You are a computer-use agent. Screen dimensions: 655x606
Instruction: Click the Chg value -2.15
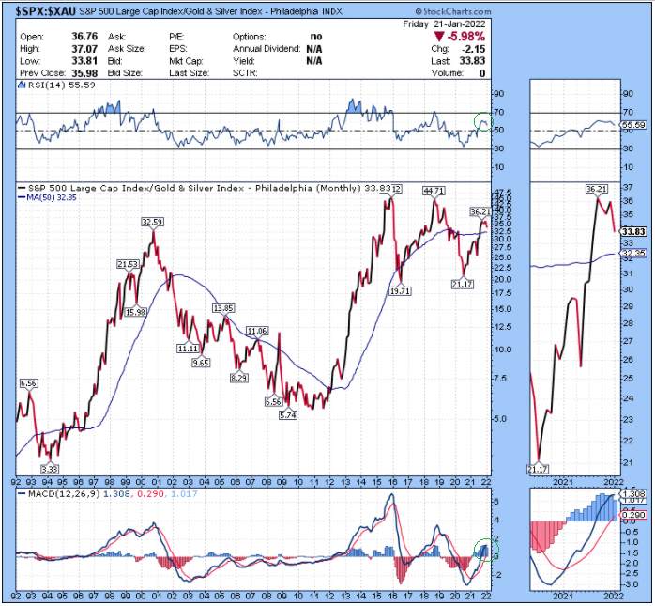473,49
